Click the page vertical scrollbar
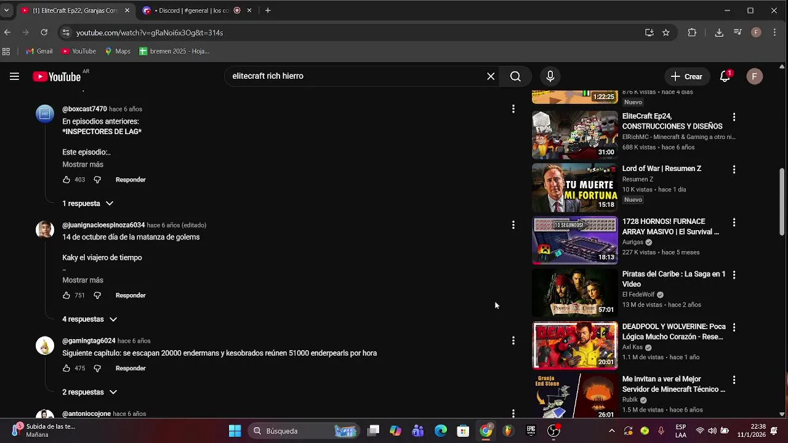 782,202
